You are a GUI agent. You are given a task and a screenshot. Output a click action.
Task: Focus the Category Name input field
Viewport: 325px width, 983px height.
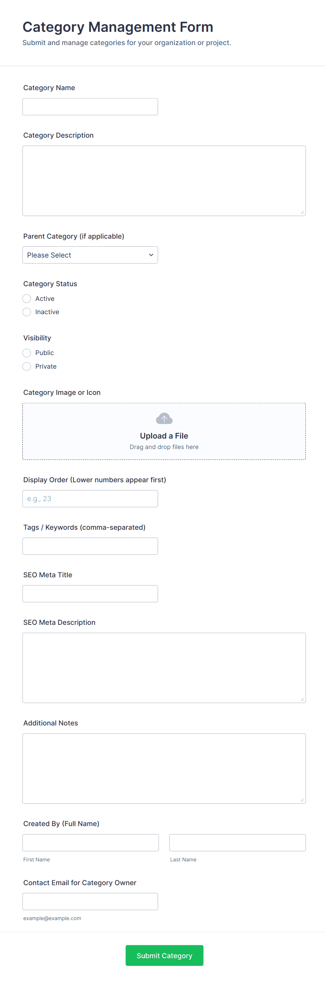click(90, 107)
